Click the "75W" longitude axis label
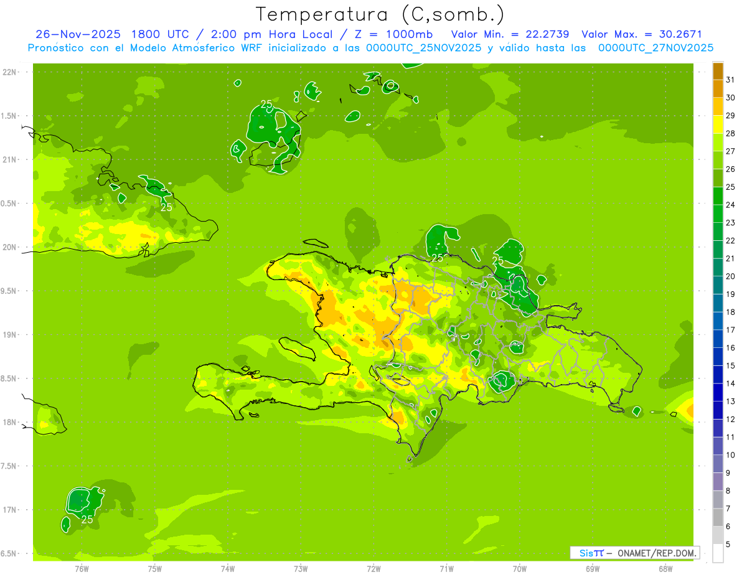The image size is (747, 577). pyautogui.click(x=155, y=569)
